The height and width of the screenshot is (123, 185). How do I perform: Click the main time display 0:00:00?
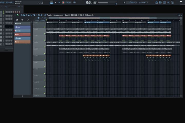(91, 3)
